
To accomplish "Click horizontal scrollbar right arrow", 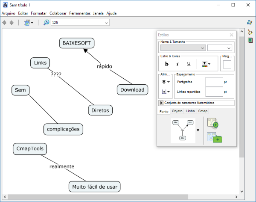I will 236,197.
